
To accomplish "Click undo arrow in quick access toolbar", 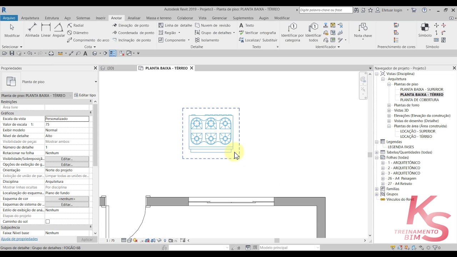I will [x=30, y=53].
